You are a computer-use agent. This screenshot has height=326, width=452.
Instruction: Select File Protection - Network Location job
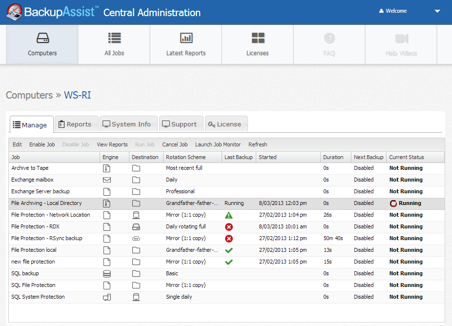[226, 215]
